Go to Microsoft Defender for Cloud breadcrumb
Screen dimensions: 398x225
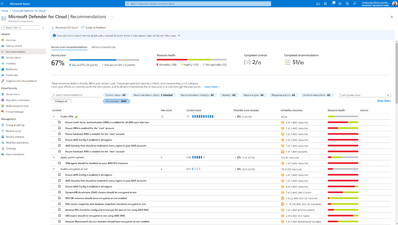pyautogui.click(x=29, y=11)
